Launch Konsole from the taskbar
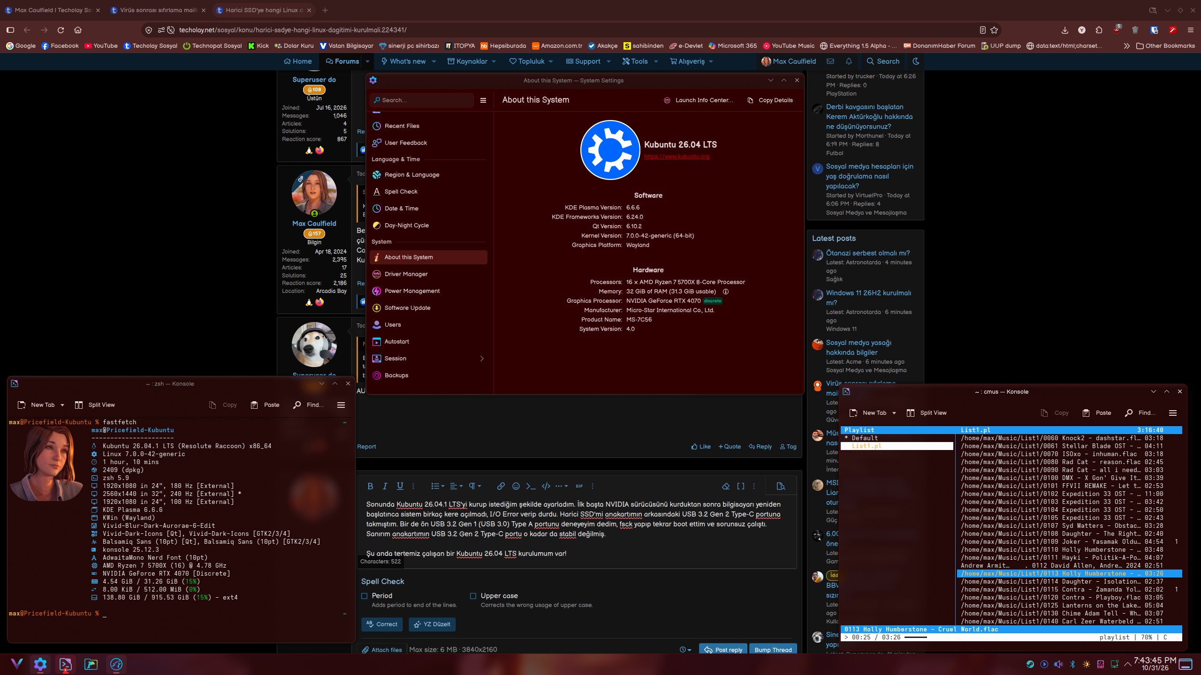 (x=66, y=664)
